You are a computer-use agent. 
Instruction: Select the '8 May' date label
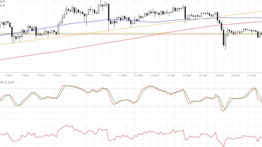point(89,75)
